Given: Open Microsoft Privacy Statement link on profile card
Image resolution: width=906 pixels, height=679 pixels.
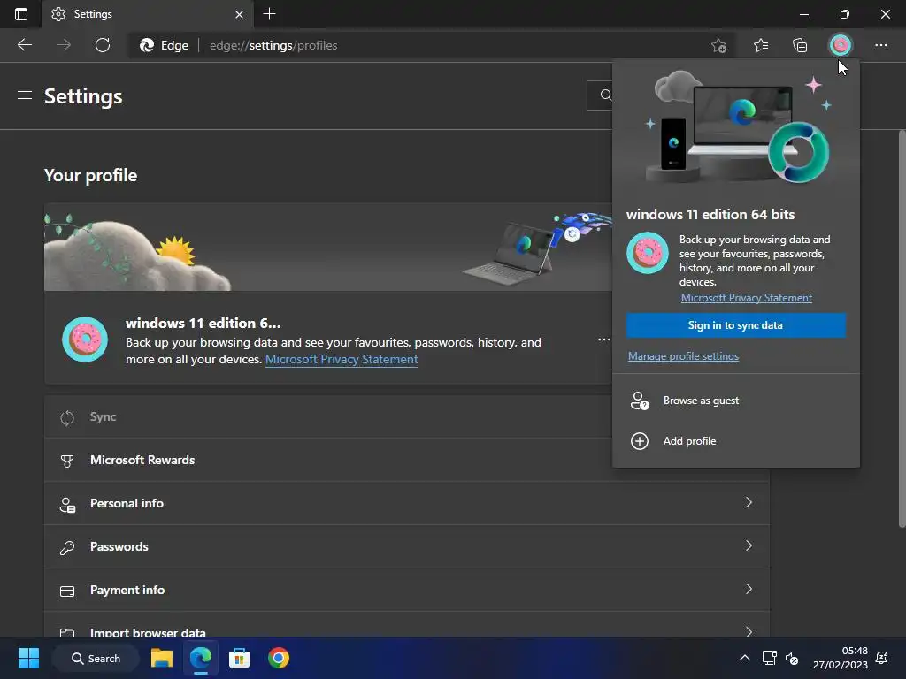Looking at the screenshot, I should [341, 359].
